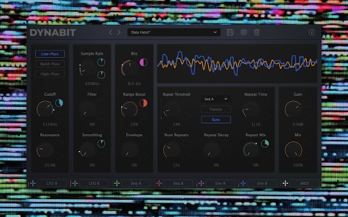The image size is (348, 217).
Task: Click the DYNABIT logo
Action: (x=53, y=32)
